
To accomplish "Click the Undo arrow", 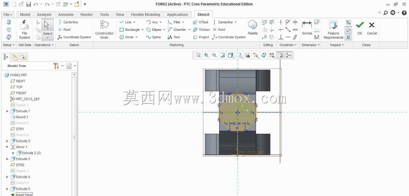I will coord(36,4).
